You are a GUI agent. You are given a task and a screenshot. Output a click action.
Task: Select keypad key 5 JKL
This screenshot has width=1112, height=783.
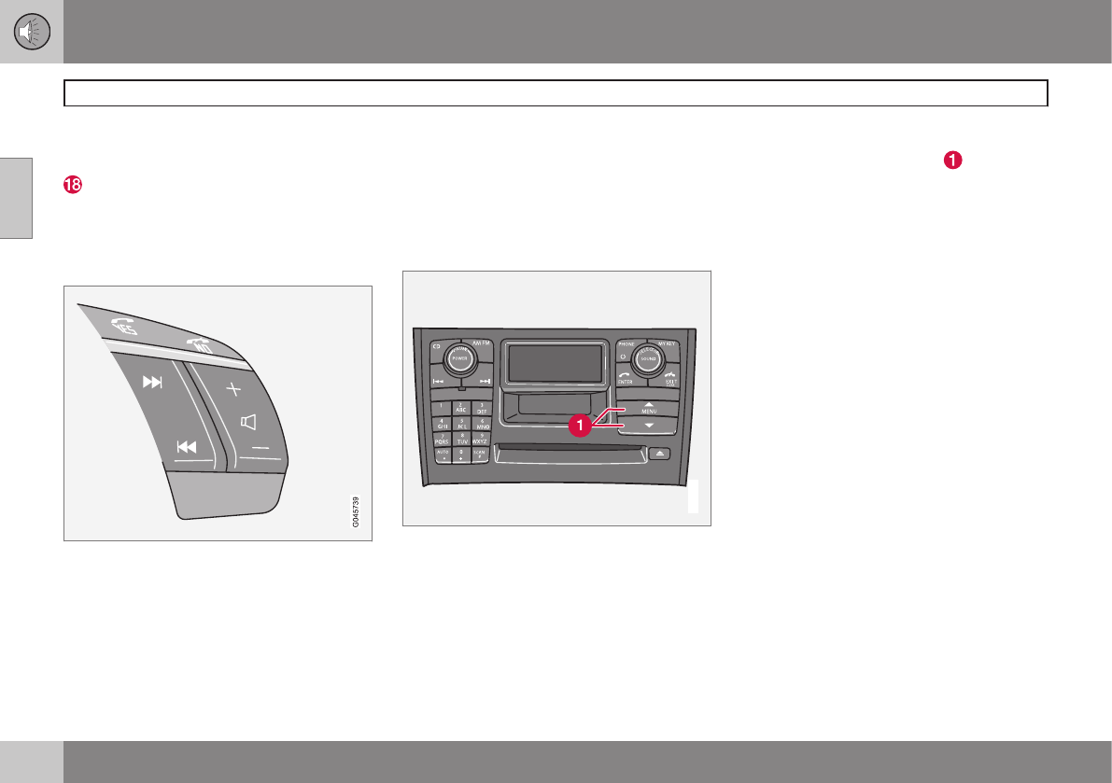point(462,425)
